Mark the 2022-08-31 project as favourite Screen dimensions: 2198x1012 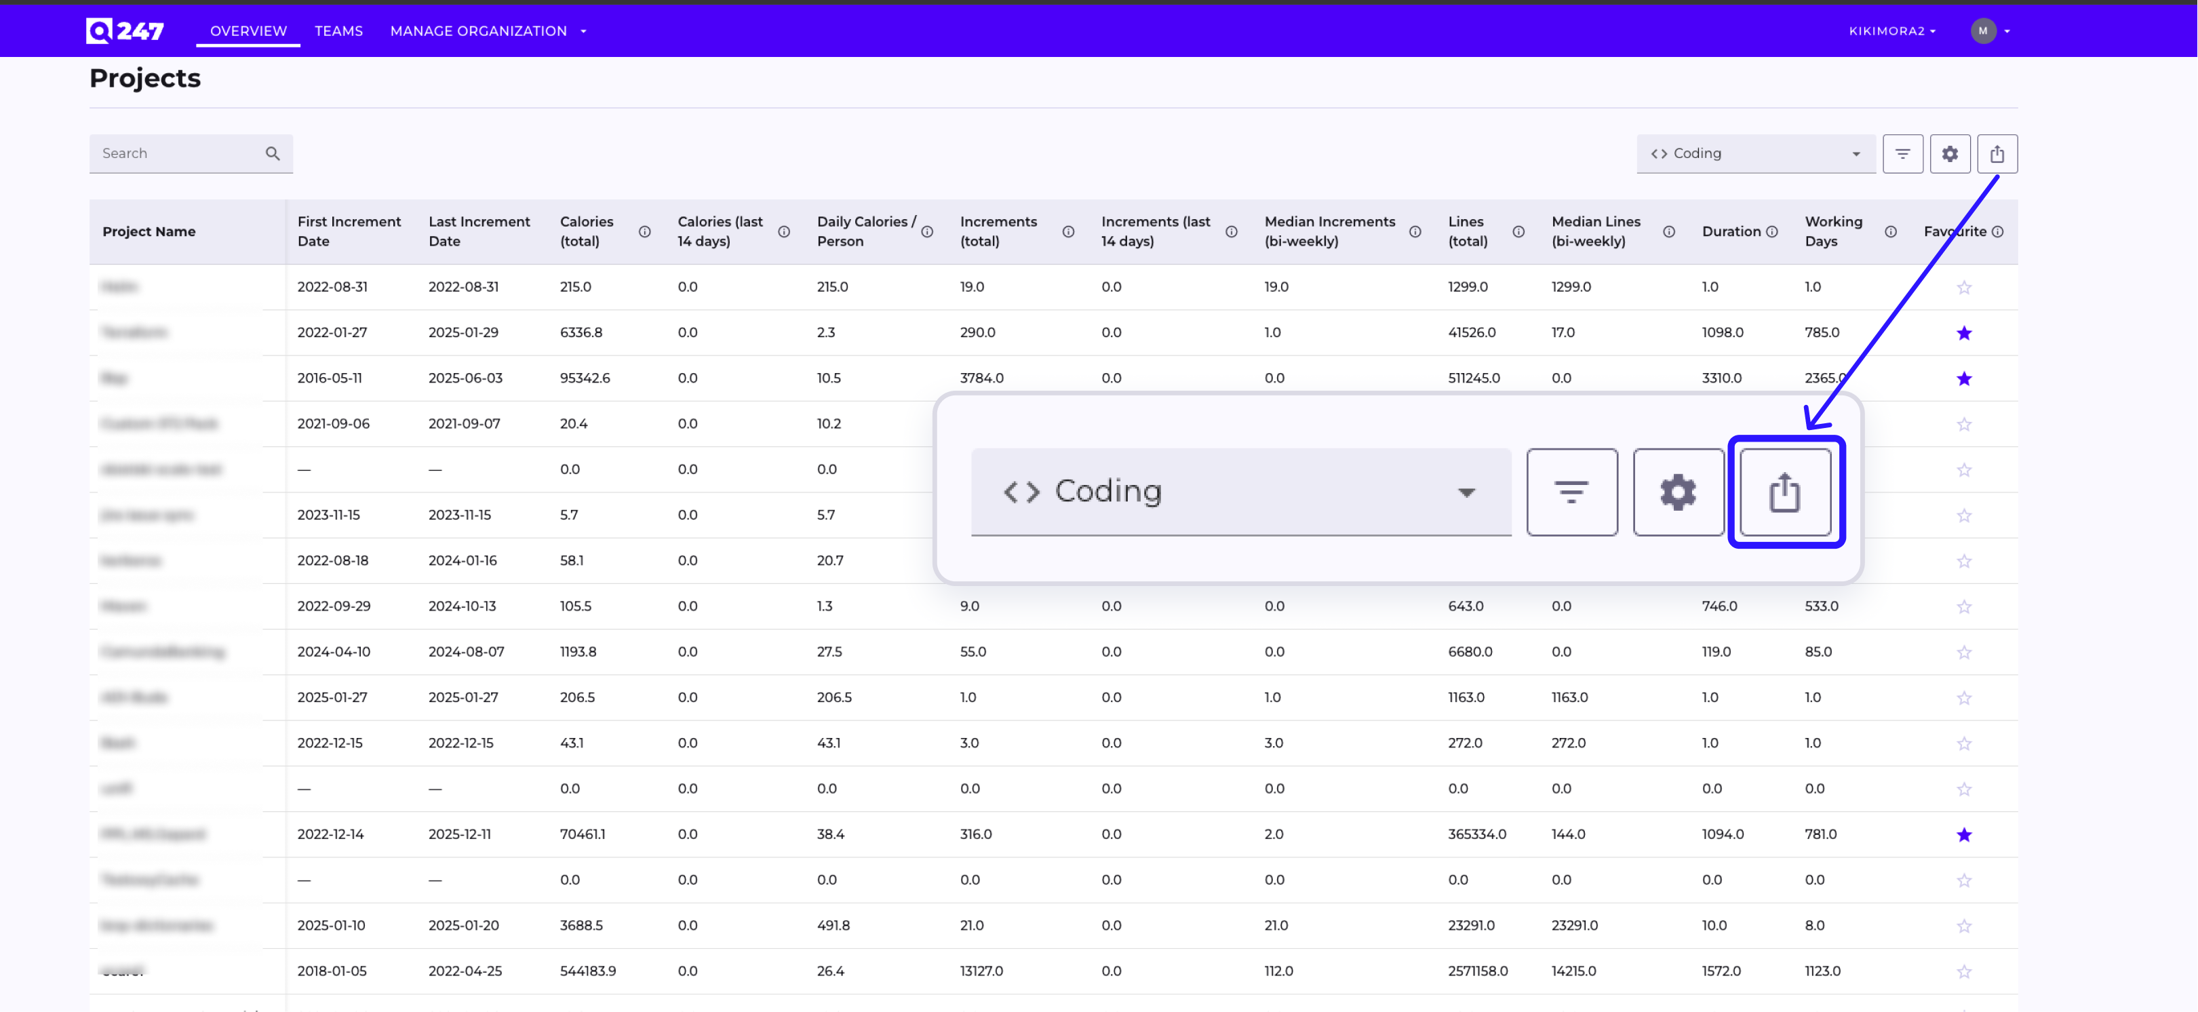[x=1964, y=287]
